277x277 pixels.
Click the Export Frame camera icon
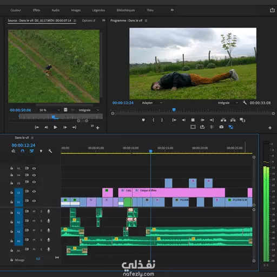point(221,127)
